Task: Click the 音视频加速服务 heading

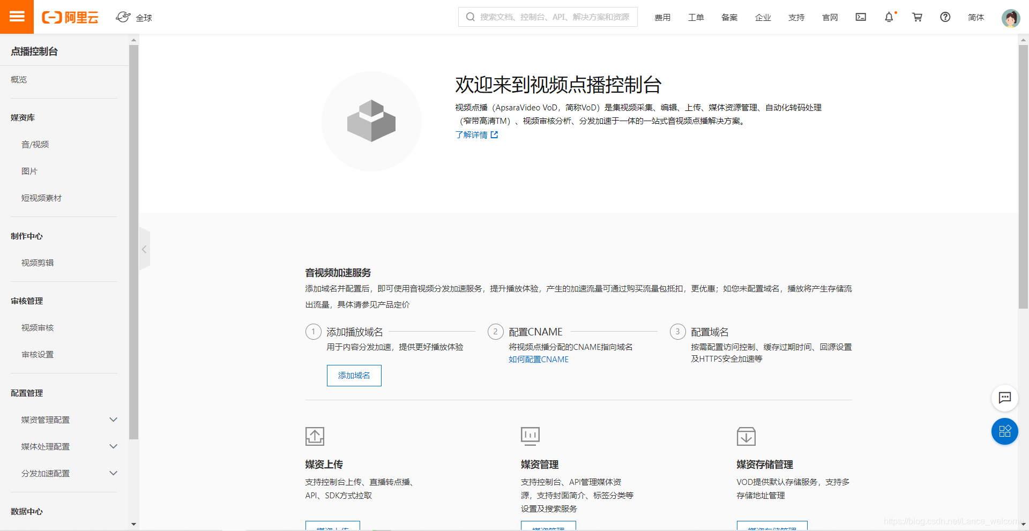Action: pos(338,273)
